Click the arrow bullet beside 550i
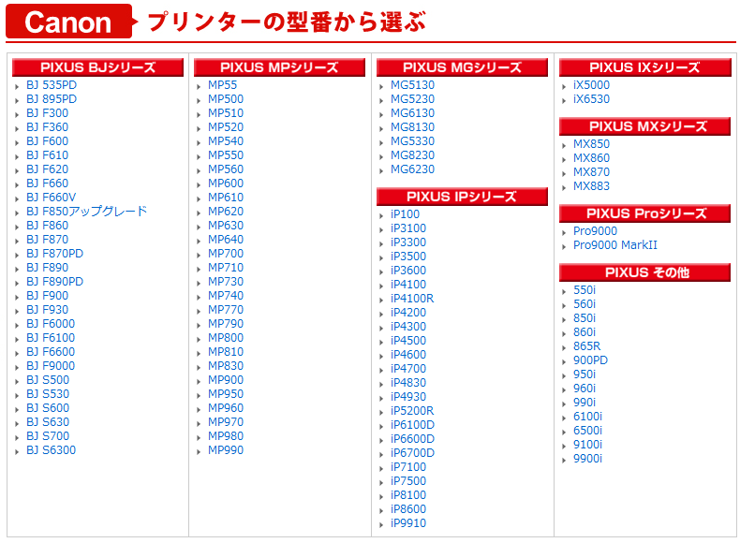 [564, 291]
